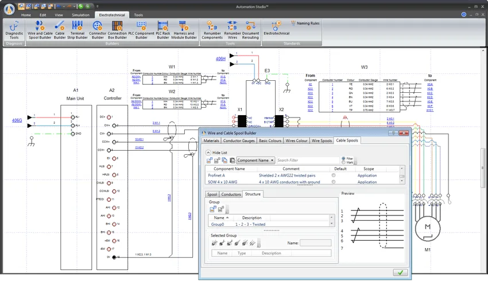Open Customize Quick Access Toolbar dropdown
This screenshot has width=488, height=290.
98,6
